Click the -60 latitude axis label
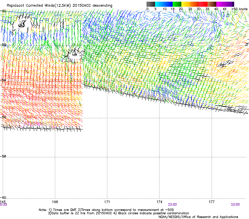249x219 pixels. [3, 197]
